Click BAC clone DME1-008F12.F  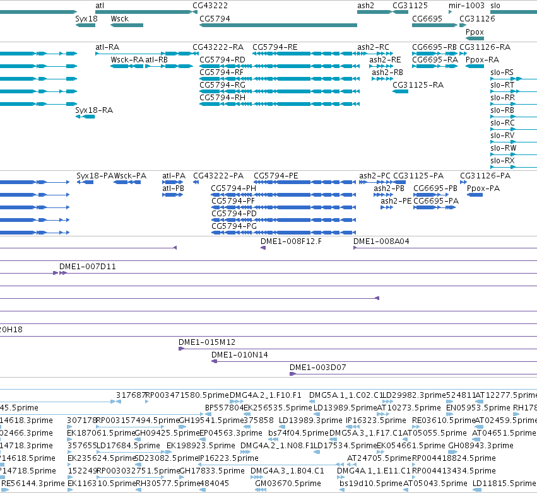click(x=291, y=241)
